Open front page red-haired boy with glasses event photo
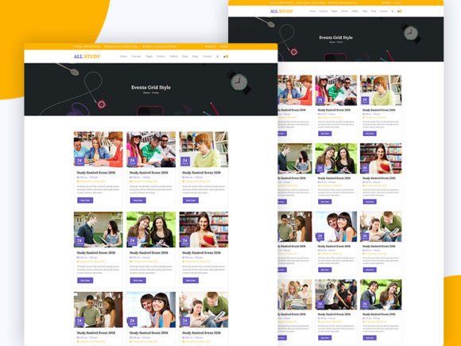This screenshot has width=461, height=346. tap(203, 150)
